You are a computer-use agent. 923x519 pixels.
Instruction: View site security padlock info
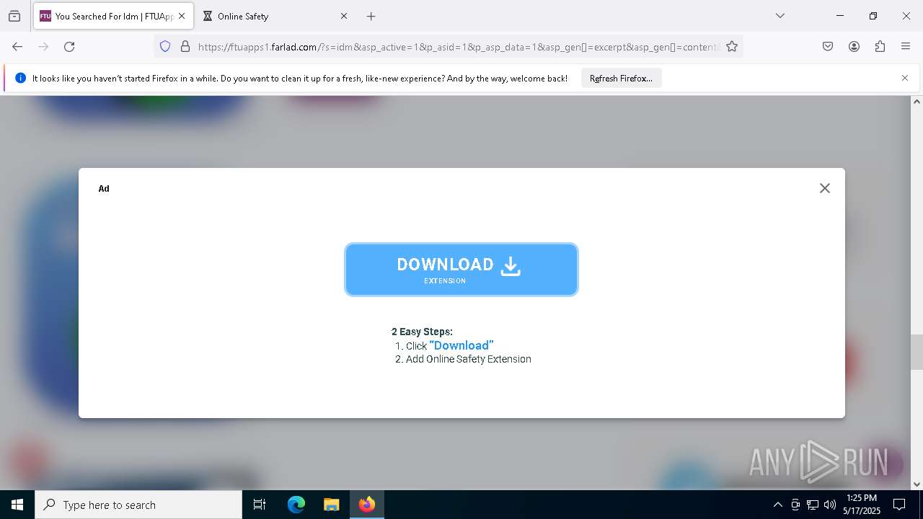(185, 46)
